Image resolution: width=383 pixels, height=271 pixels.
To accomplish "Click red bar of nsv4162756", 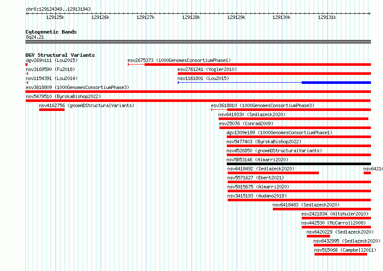I will click(52, 110).
